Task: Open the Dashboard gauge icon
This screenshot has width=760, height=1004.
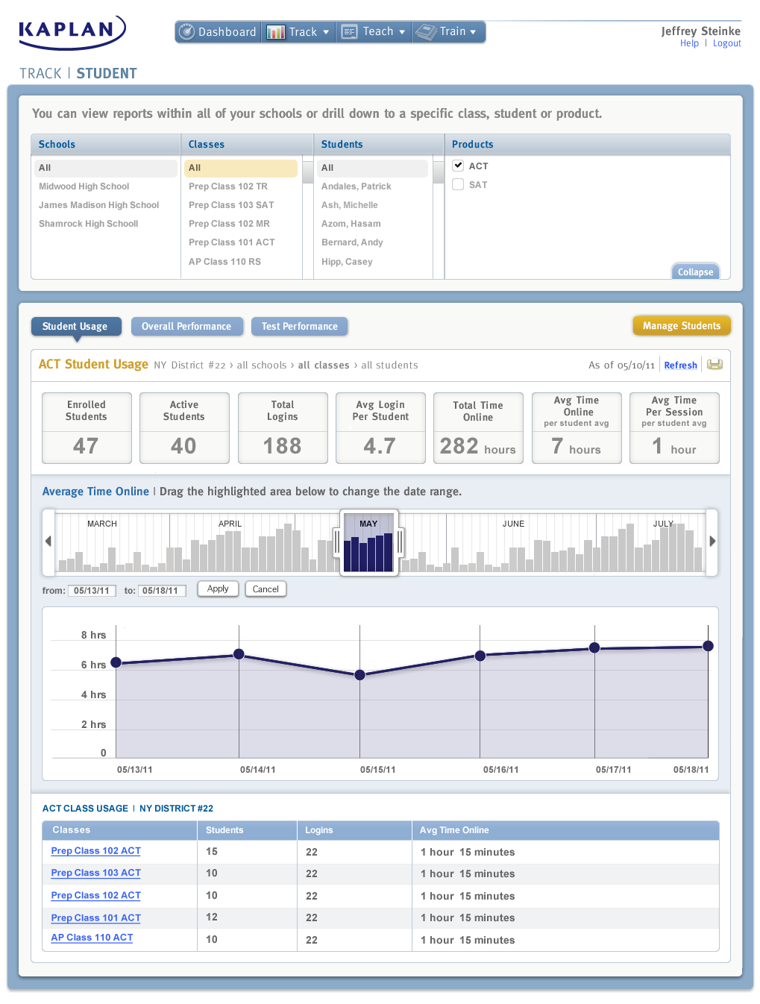Action: pos(187,31)
